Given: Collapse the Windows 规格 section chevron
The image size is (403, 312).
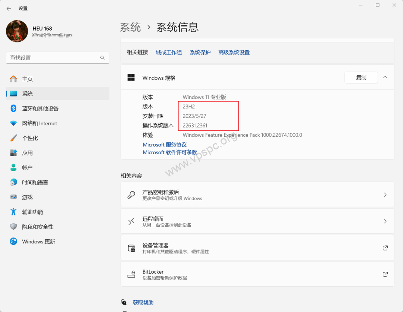Looking at the screenshot, I should (385, 77).
